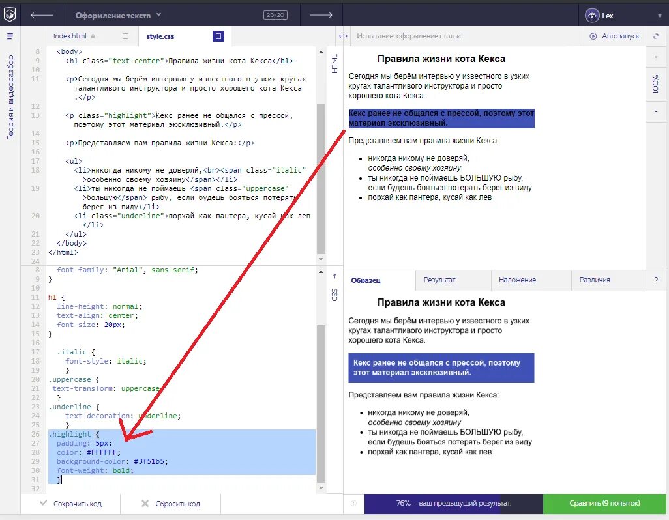Toggle the Автозапуск auto-run button
The width and height of the screenshot is (669, 520).
614,36
